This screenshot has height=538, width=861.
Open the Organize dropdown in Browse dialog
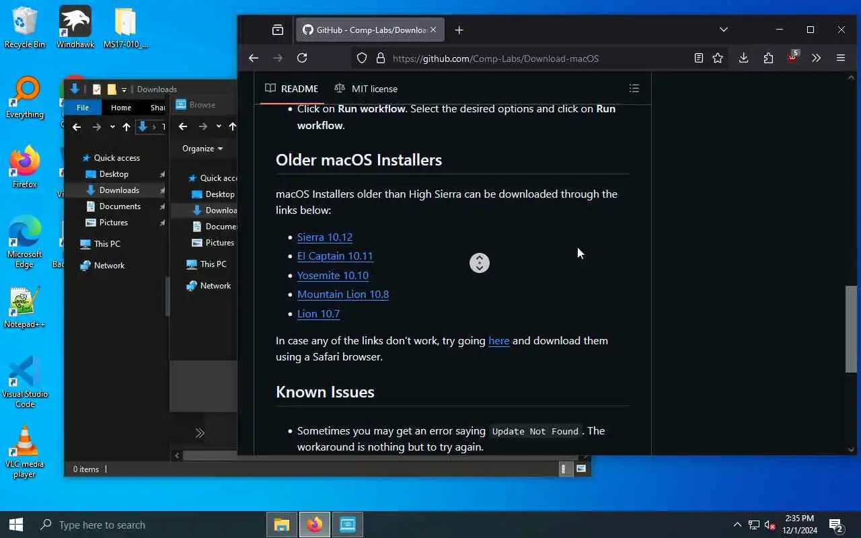(202, 149)
